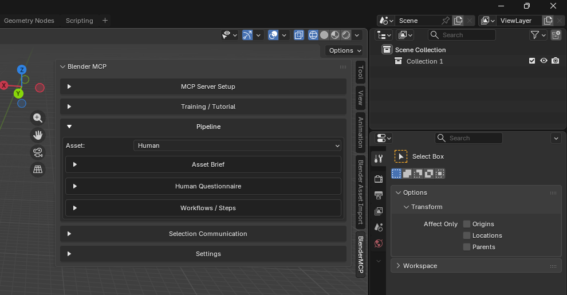The height and width of the screenshot is (295, 567).
Task: Collapse the Pipeline section
Action: click(x=203, y=127)
